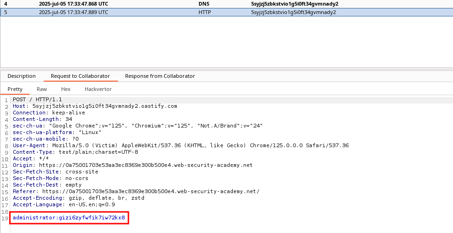This screenshot has width=453, height=233.
Task: Click the Content-Type text/plain header
Action: click(75, 152)
